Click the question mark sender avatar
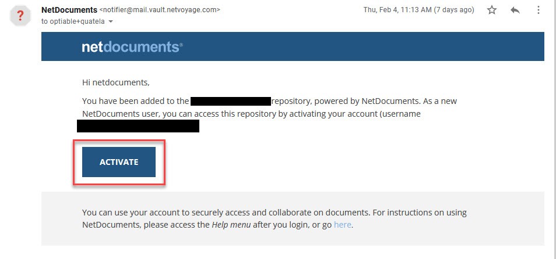 [20, 16]
